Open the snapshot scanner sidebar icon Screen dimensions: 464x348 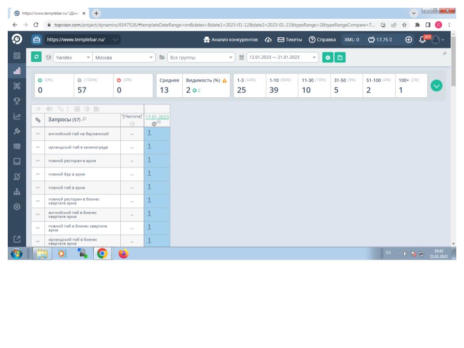pos(17,86)
